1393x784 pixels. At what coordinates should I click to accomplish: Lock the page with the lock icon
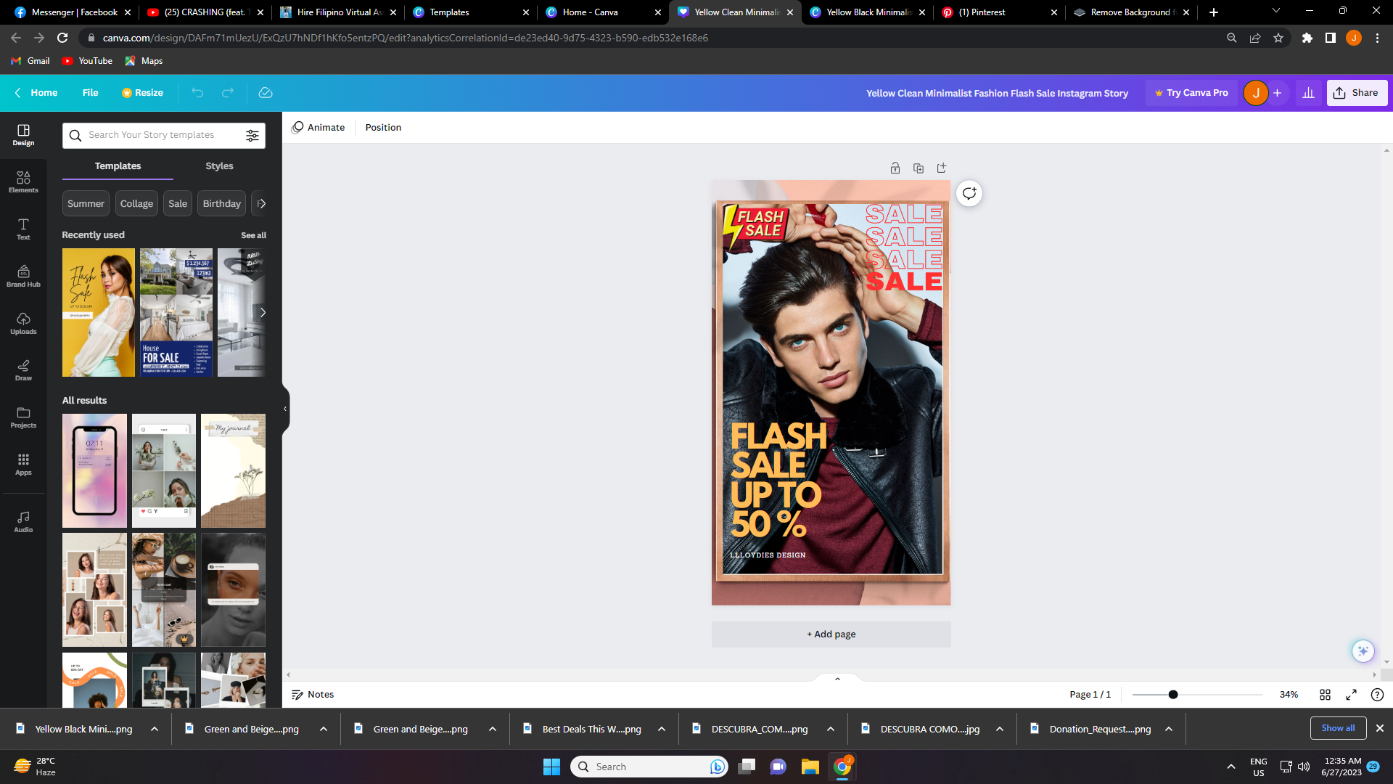pos(895,168)
